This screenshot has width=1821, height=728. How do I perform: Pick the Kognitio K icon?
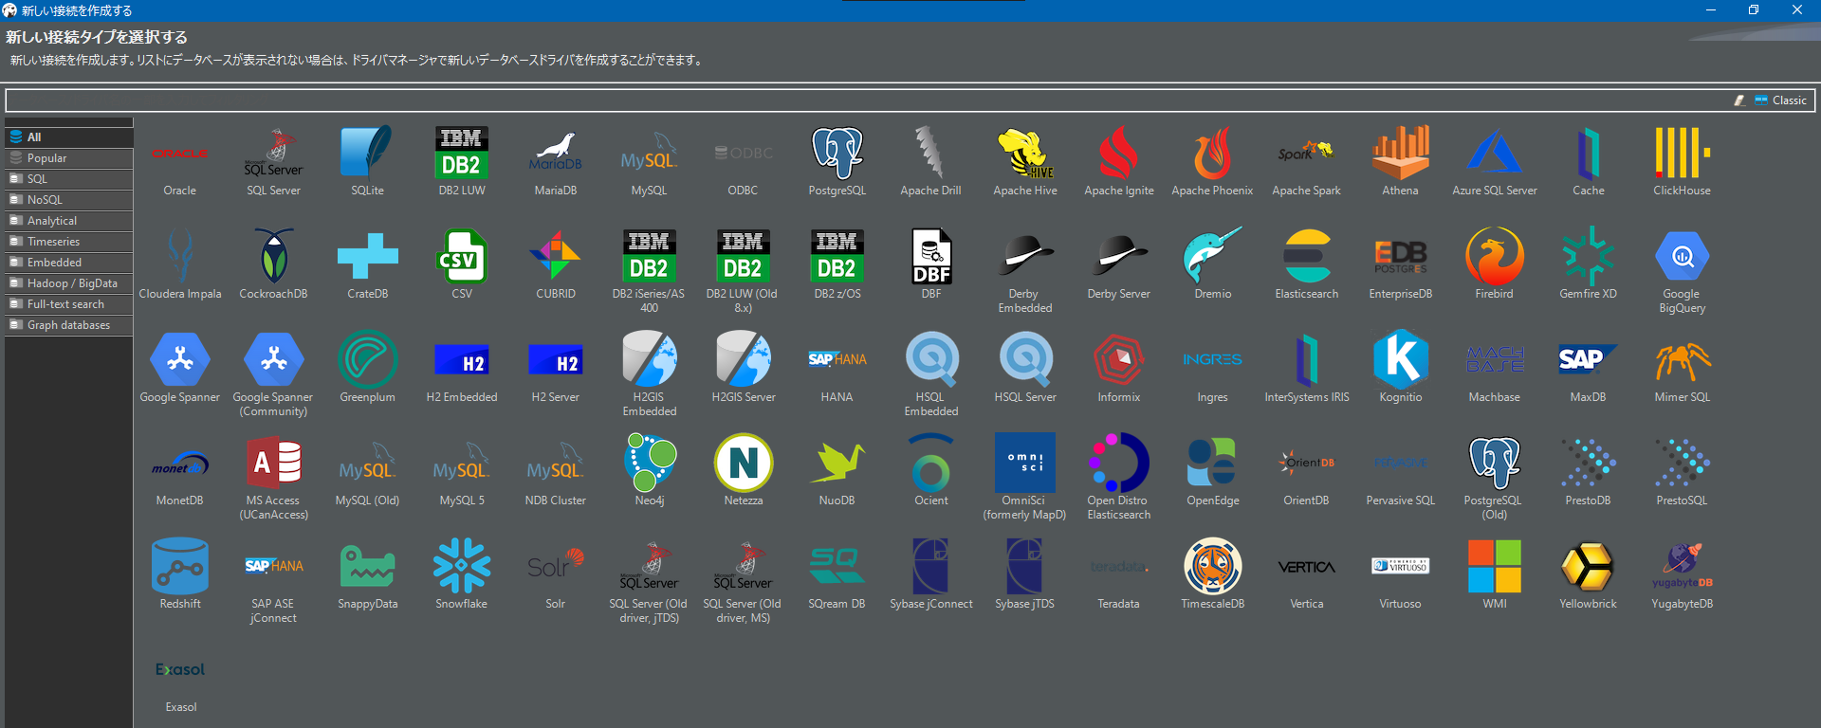[x=1400, y=360]
